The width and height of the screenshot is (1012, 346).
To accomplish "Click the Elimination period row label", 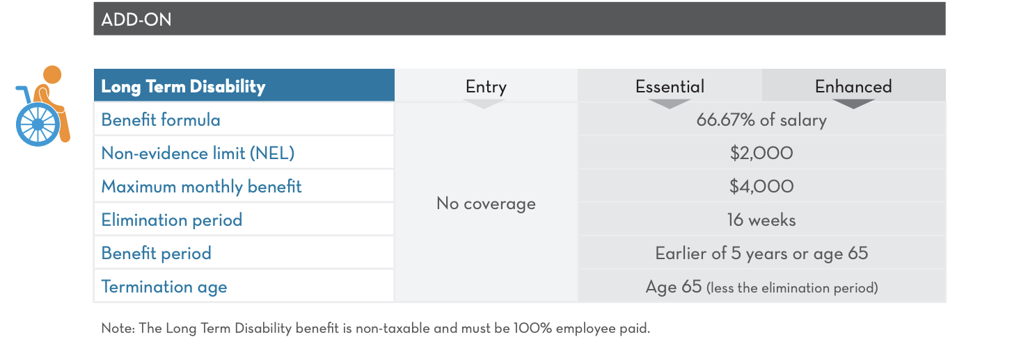I will pyautogui.click(x=172, y=220).
